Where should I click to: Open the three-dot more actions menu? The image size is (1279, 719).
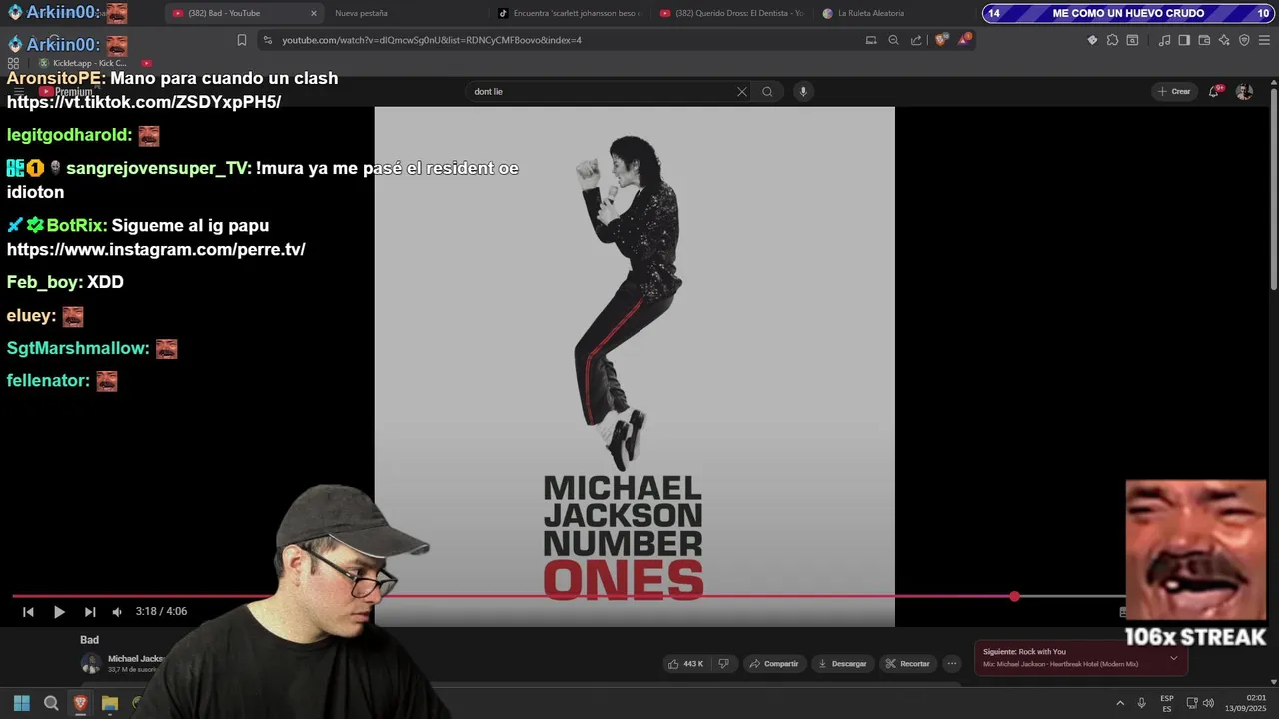click(952, 664)
